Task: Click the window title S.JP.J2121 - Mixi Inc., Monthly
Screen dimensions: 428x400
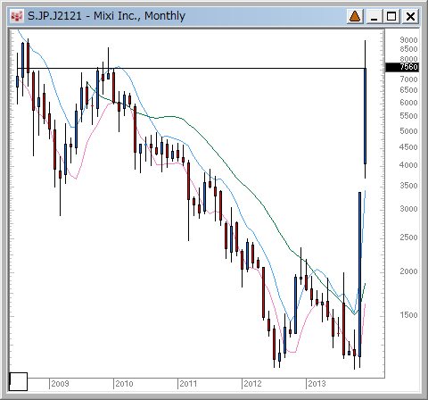Action: [x=106, y=16]
